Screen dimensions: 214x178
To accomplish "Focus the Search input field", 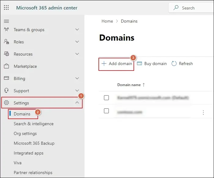I will pyautogui.click(x=191, y=8).
